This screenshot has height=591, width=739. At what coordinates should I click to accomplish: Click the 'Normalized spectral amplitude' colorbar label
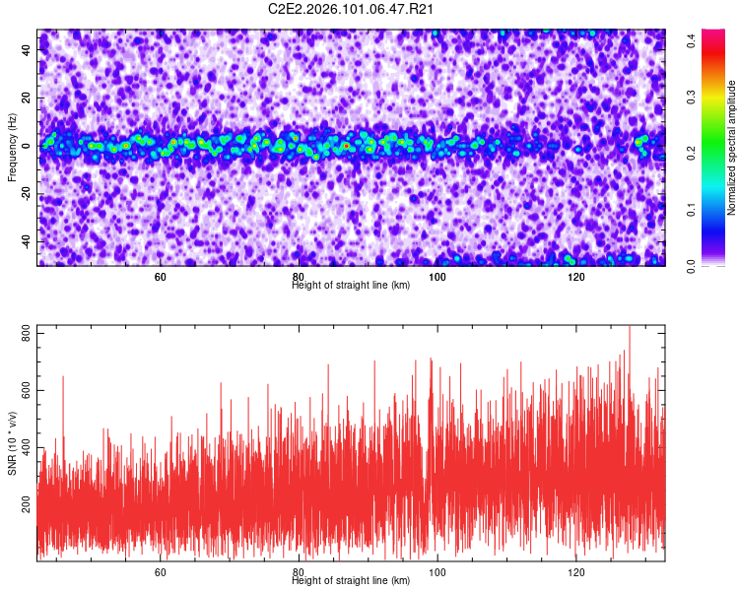(x=733, y=148)
